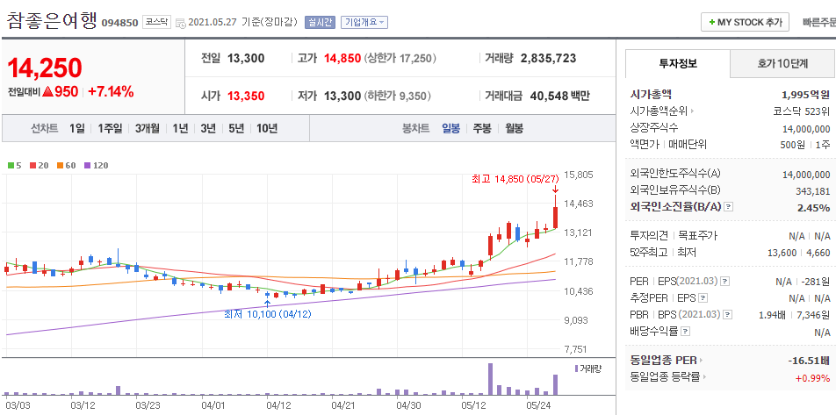Click the 참좋은여행 stock name heading
The image size is (836, 415).
52,20
